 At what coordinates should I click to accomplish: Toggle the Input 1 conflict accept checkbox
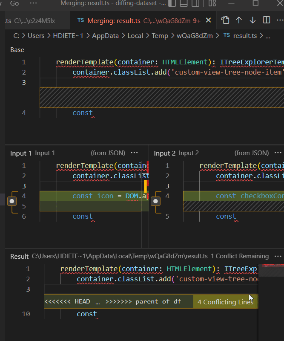(12, 200)
